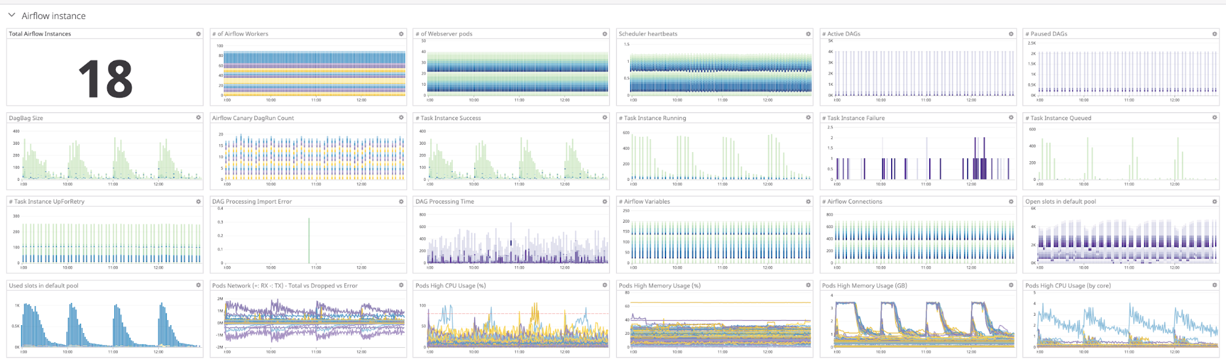The image size is (1226, 360).
Task: Click the Pods High CPU Usage (%) title
Action: [x=451, y=285]
